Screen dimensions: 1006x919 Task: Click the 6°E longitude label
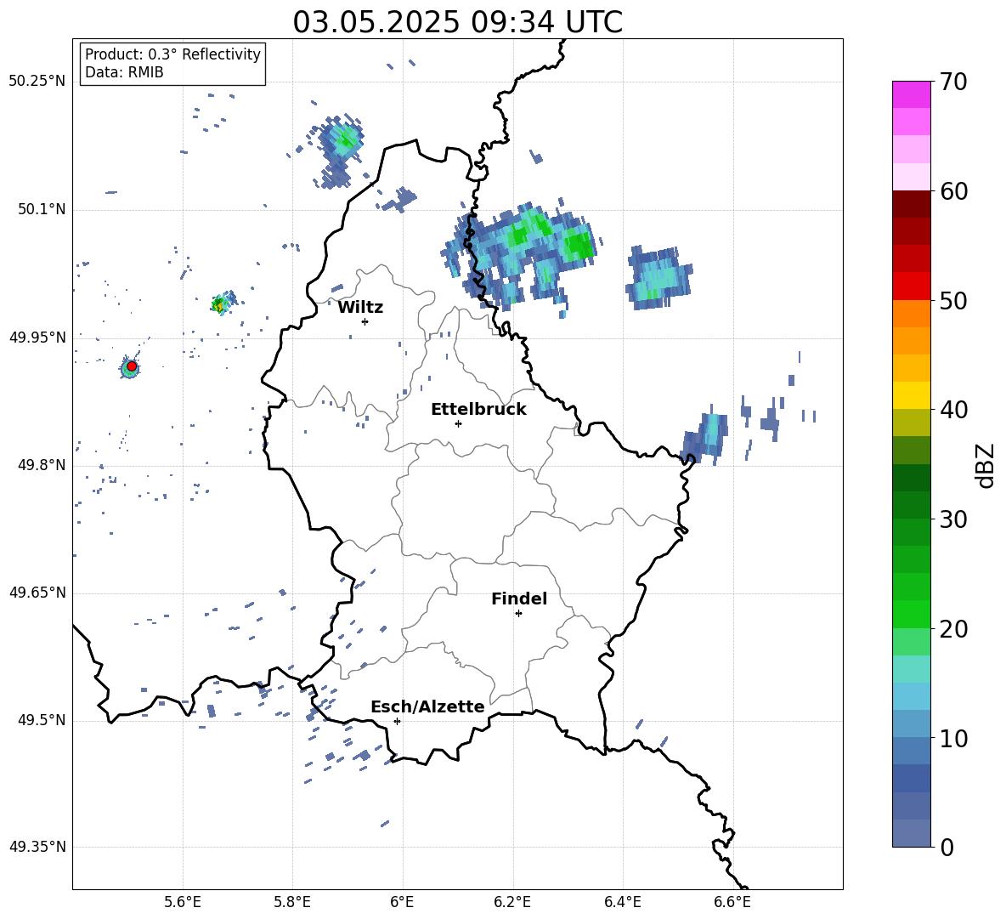pyautogui.click(x=402, y=902)
